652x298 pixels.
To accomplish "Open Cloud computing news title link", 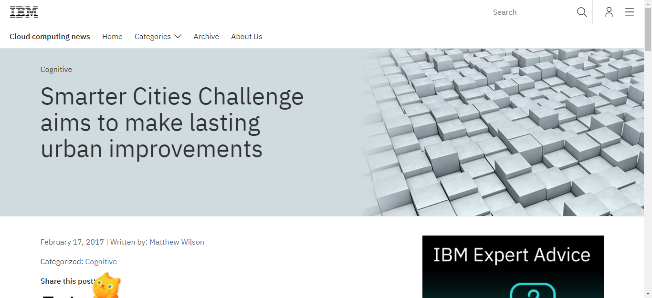I will pyautogui.click(x=50, y=36).
